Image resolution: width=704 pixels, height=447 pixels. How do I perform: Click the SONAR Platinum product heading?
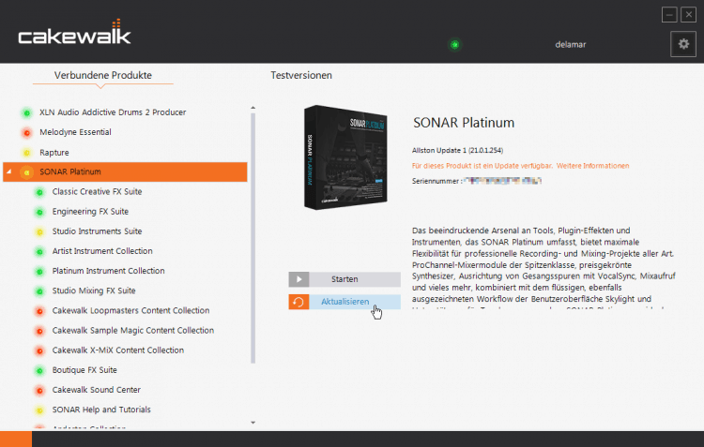[464, 123]
